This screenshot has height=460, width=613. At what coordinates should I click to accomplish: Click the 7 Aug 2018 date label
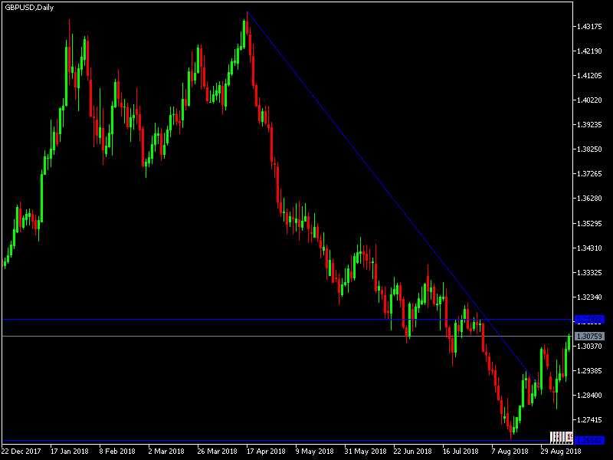(510, 452)
